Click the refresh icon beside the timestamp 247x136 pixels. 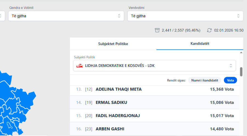coord(209,30)
